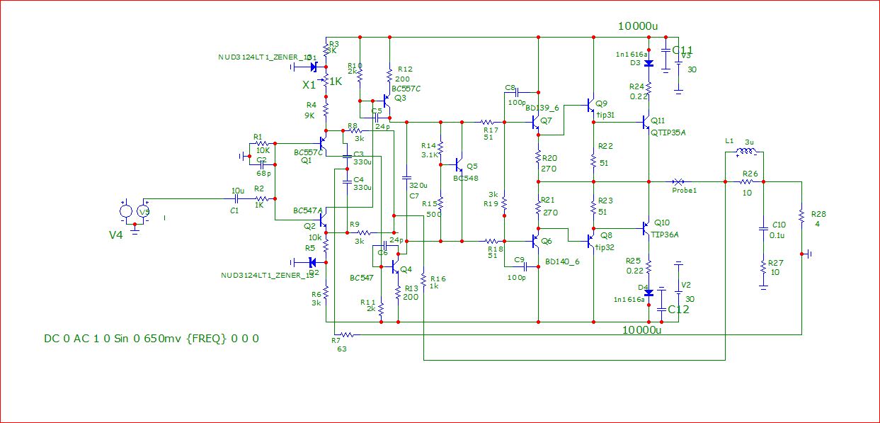Select the Q10 TIP36A transistor symbol
This screenshot has height=423, width=880.
646,228
